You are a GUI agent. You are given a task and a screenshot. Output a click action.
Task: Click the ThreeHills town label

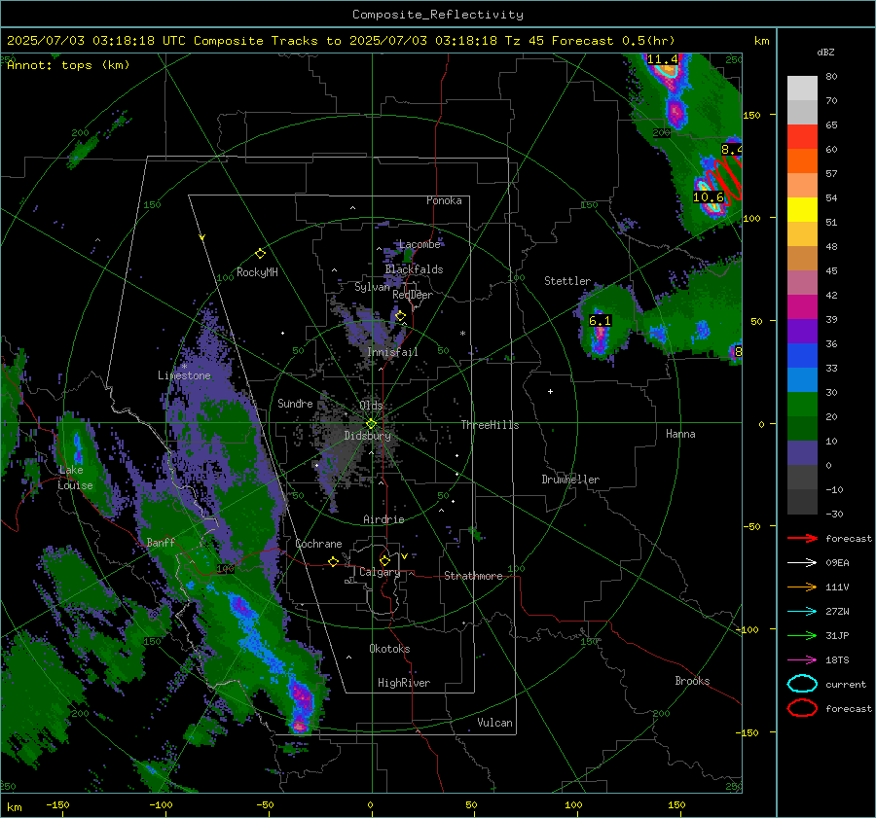click(x=490, y=425)
